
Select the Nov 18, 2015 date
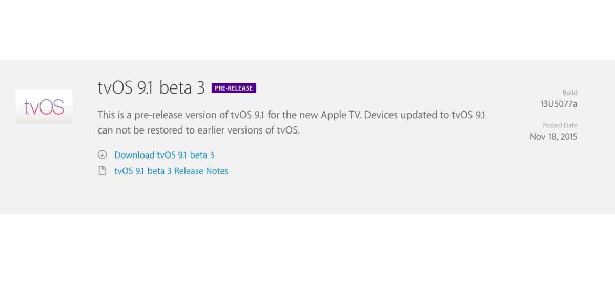[x=553, y=137]
